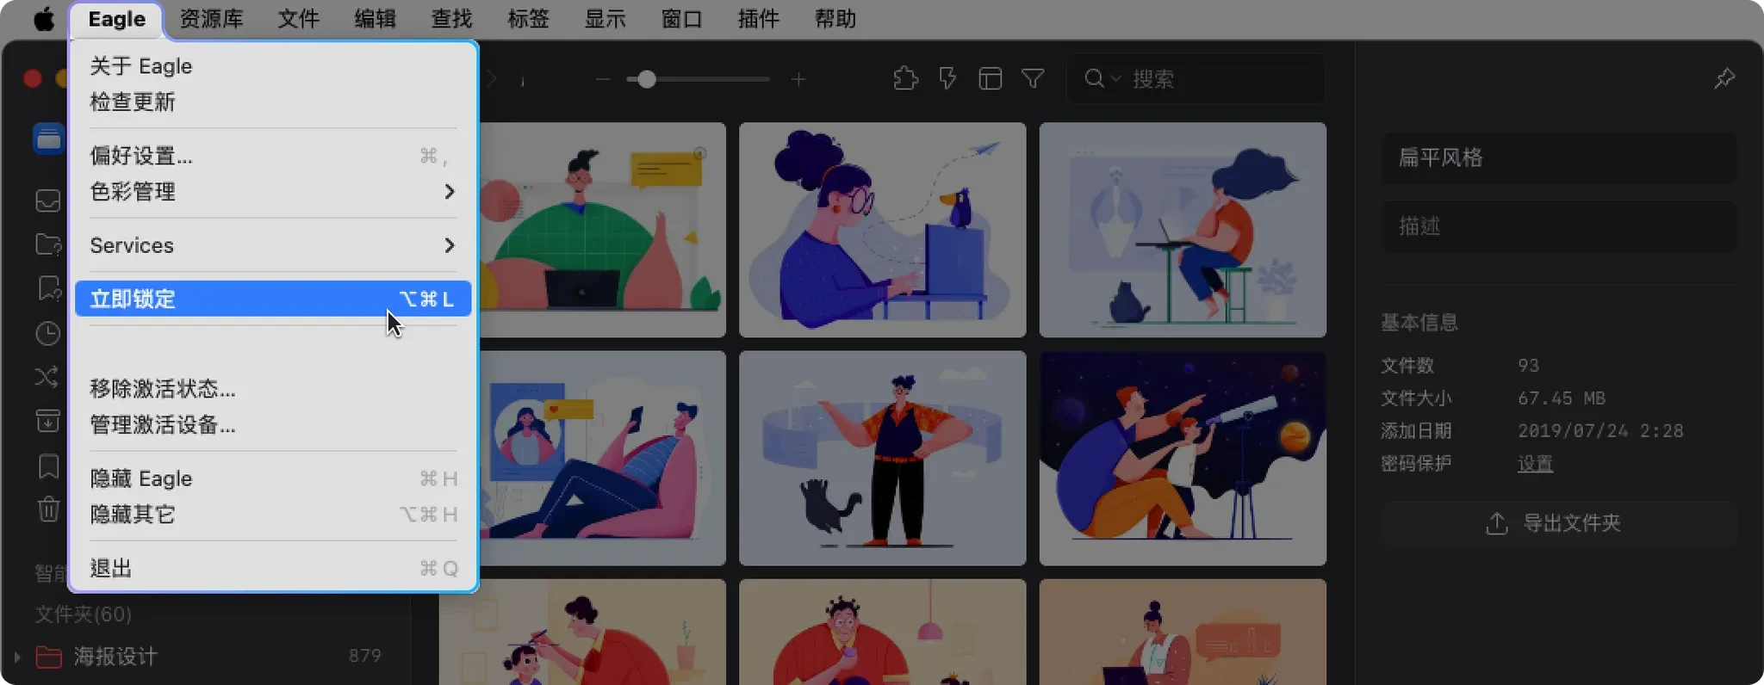Open the 编辑 menu
This screenshot has height=685, width=1764.
click(375, 19)
